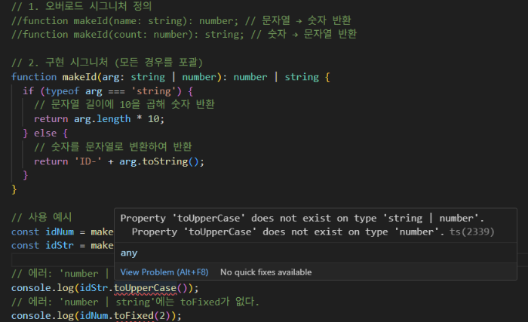Click arg.length in the return statement
The image size is (528, 322).
tap(102, 119)
